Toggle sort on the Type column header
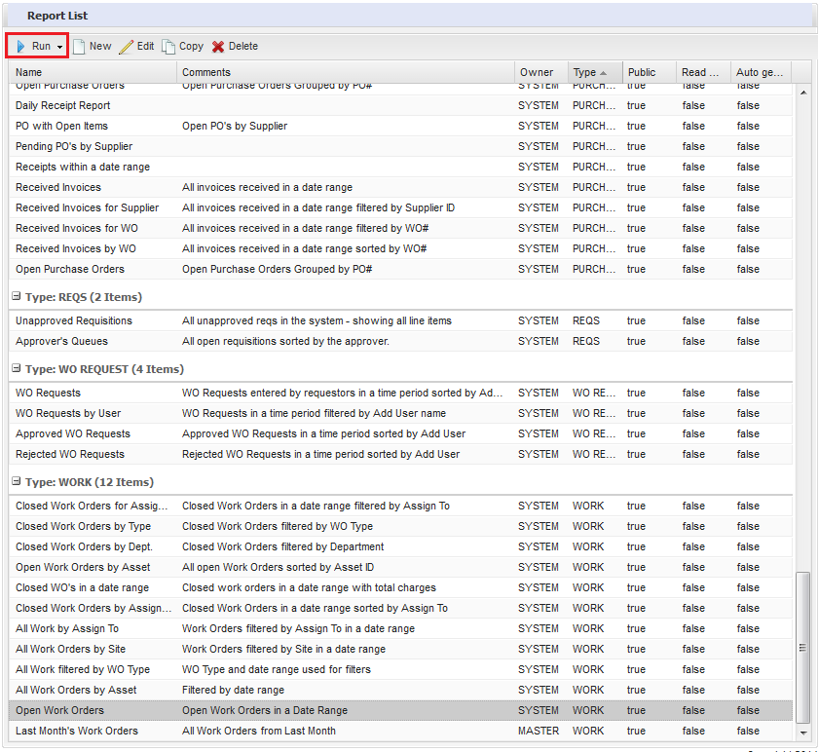This screenshot has height=752, width=819. [595, 72]
